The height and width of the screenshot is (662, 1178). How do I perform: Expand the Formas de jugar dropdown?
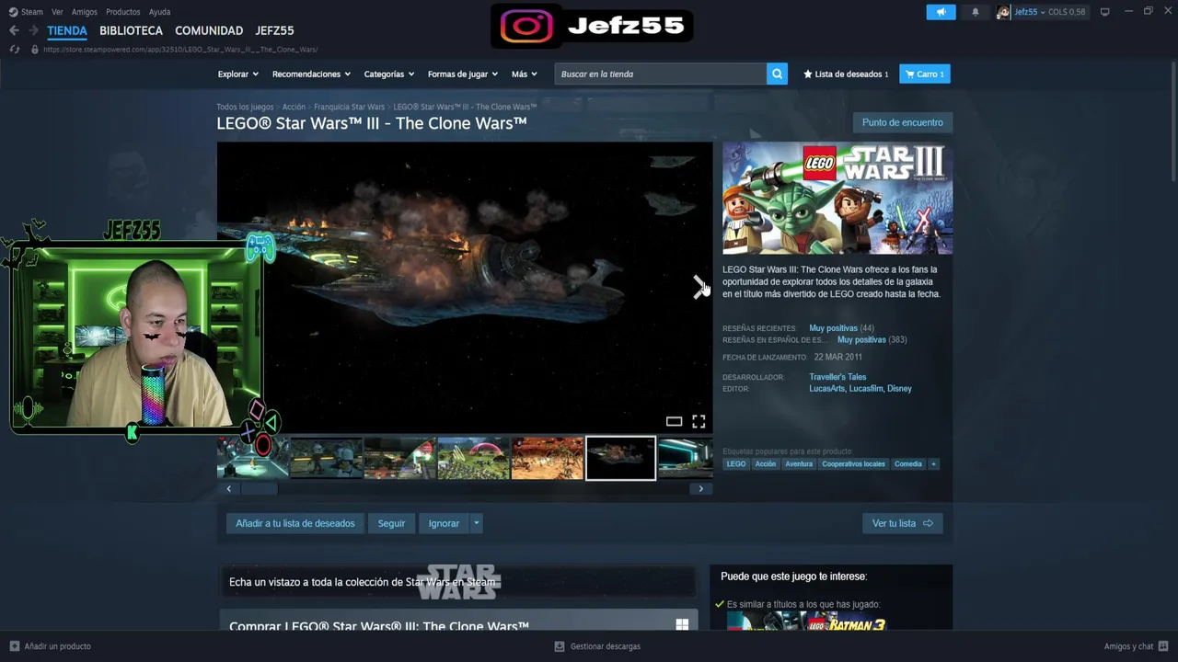coord(463,74)
